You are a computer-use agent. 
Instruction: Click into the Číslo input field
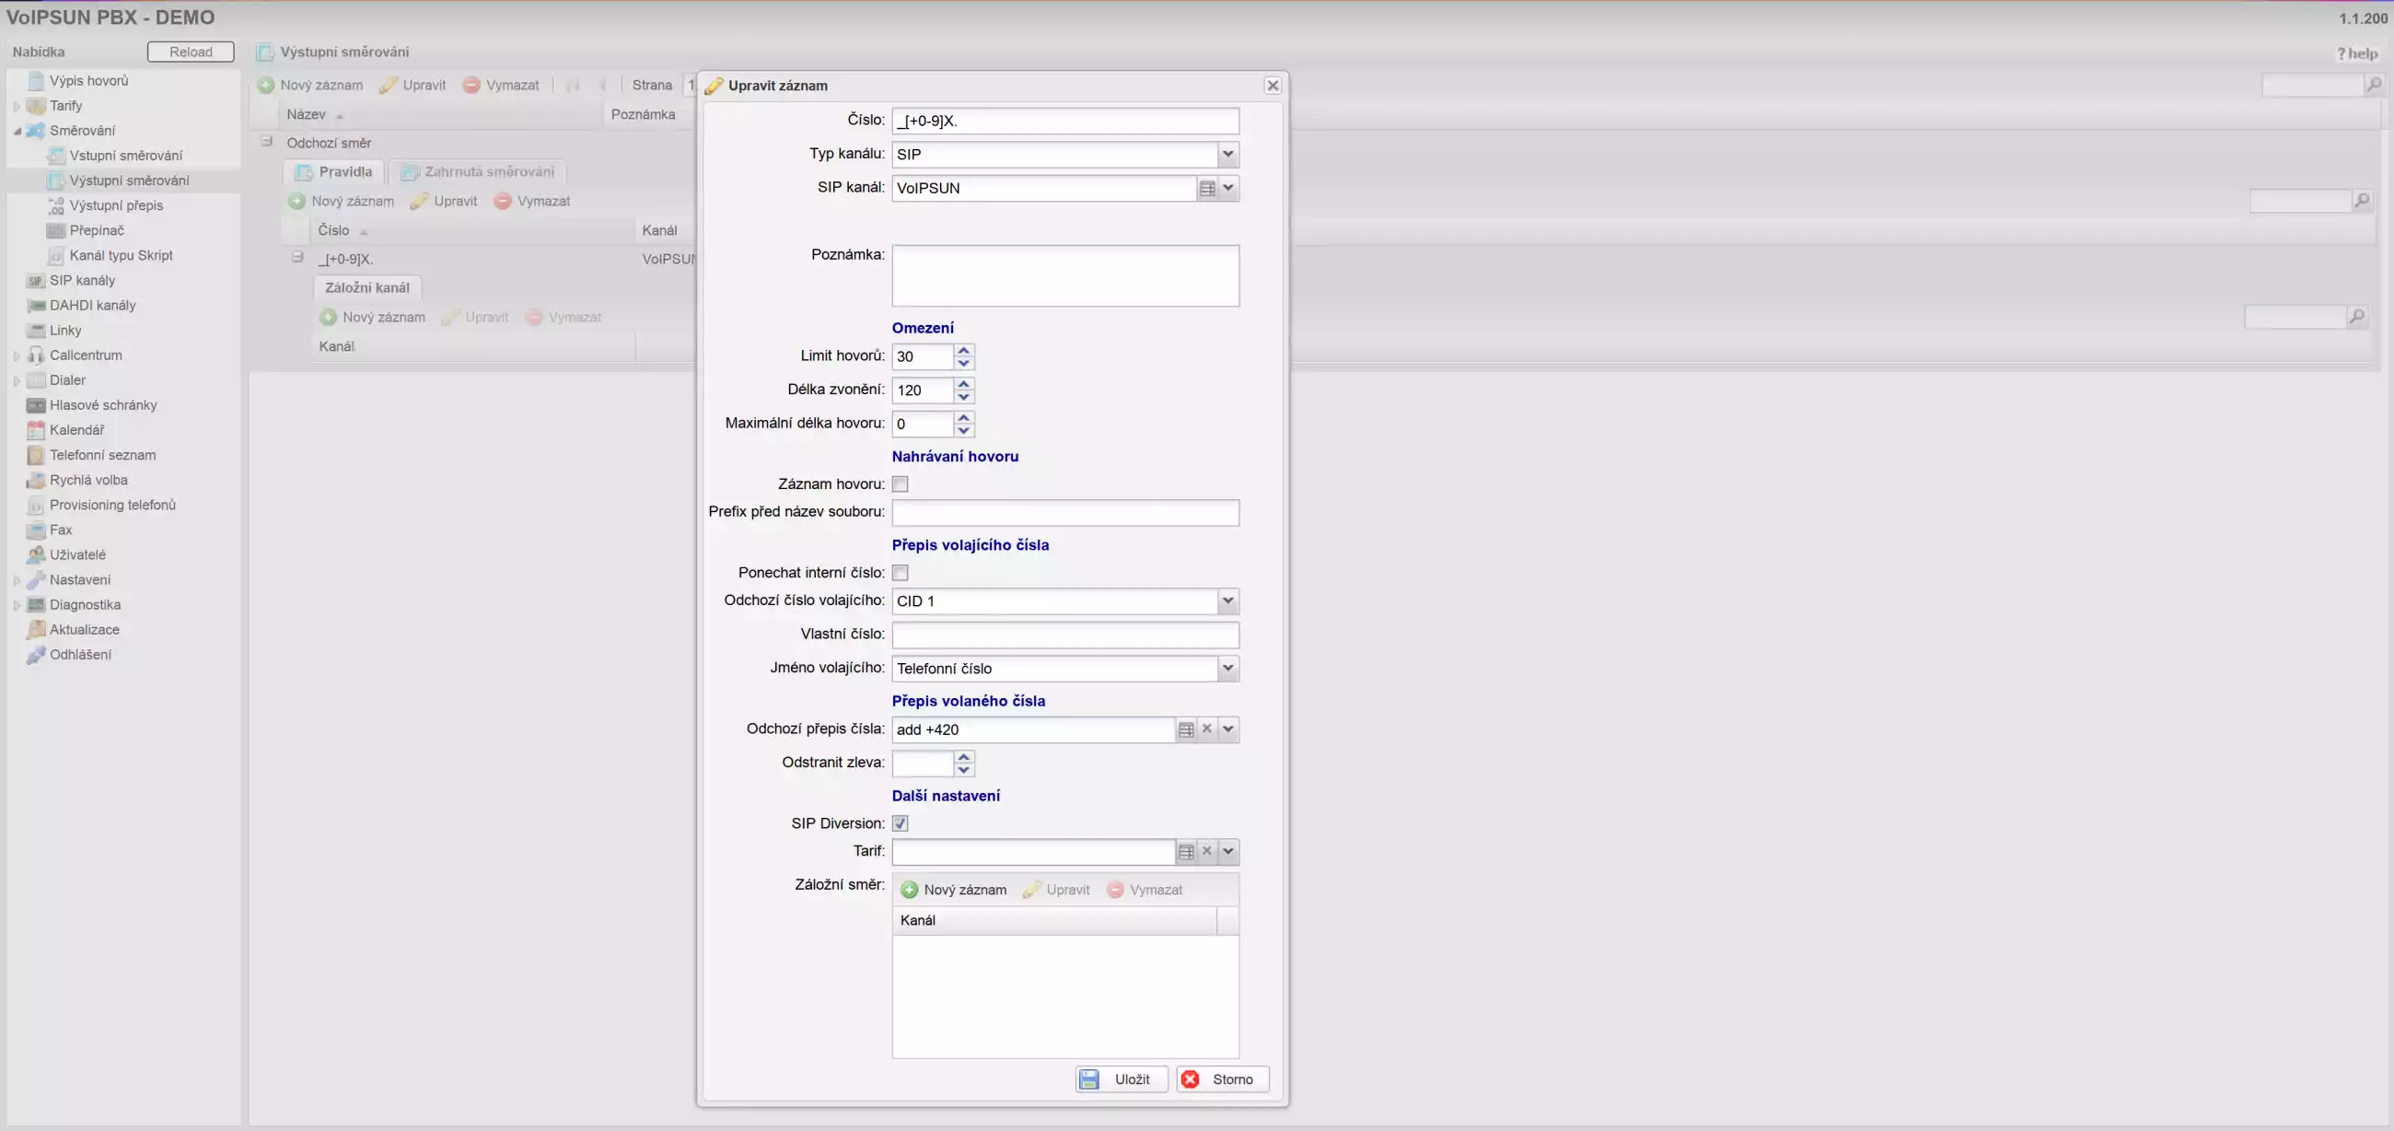point(1065,121)
